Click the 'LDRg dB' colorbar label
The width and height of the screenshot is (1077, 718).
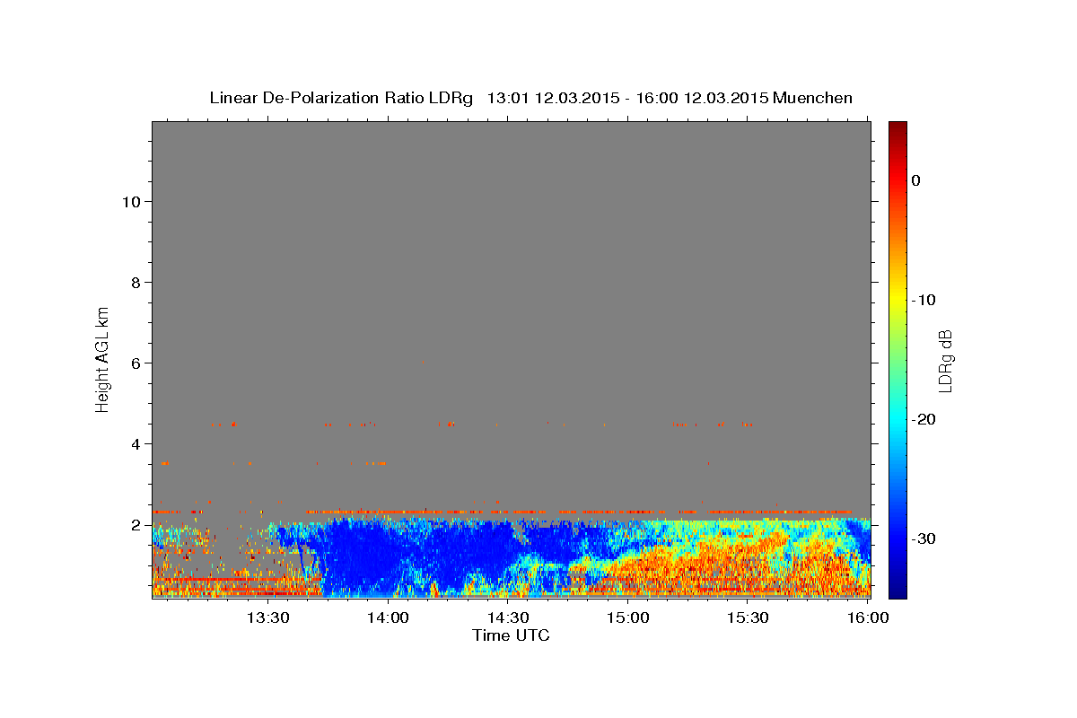945,360
